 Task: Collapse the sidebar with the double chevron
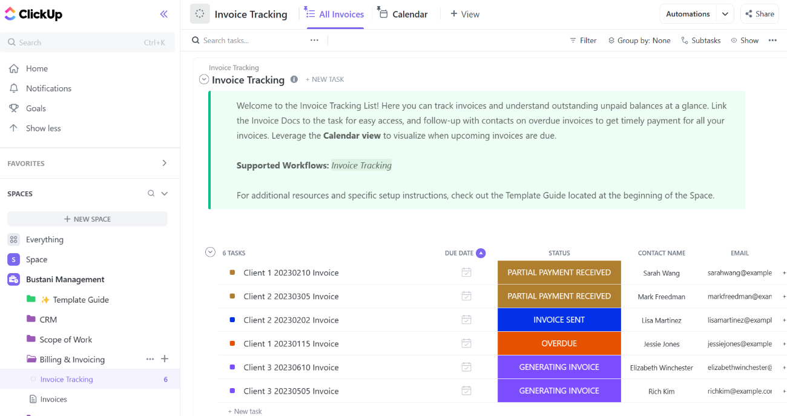163,13
